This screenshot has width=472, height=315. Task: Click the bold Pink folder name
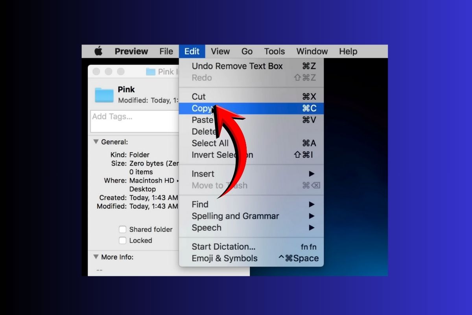click(x=126, y=90)
